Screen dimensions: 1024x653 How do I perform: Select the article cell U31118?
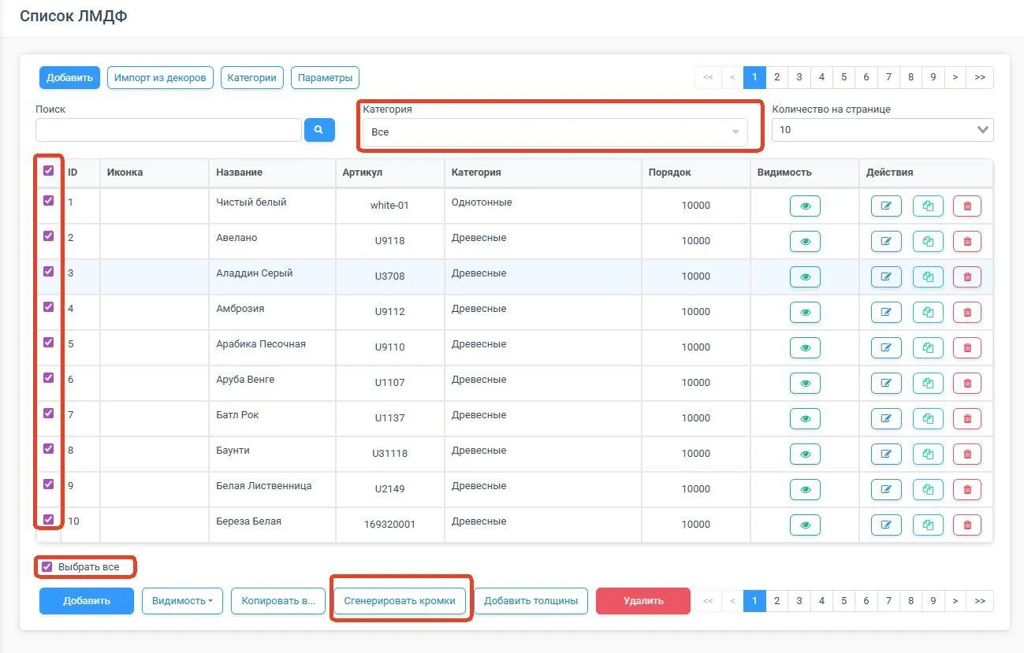point(389,453)
